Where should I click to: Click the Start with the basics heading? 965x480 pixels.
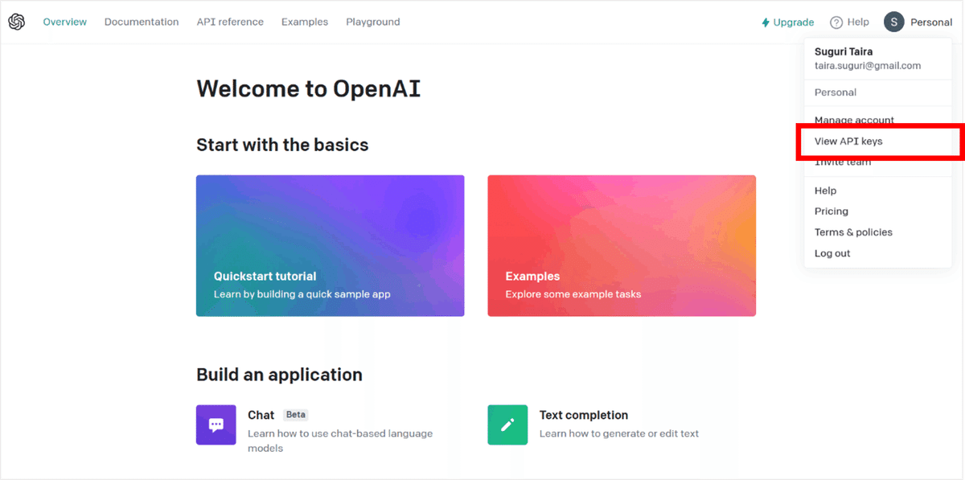pyautogui.click(x=282, y=145)
